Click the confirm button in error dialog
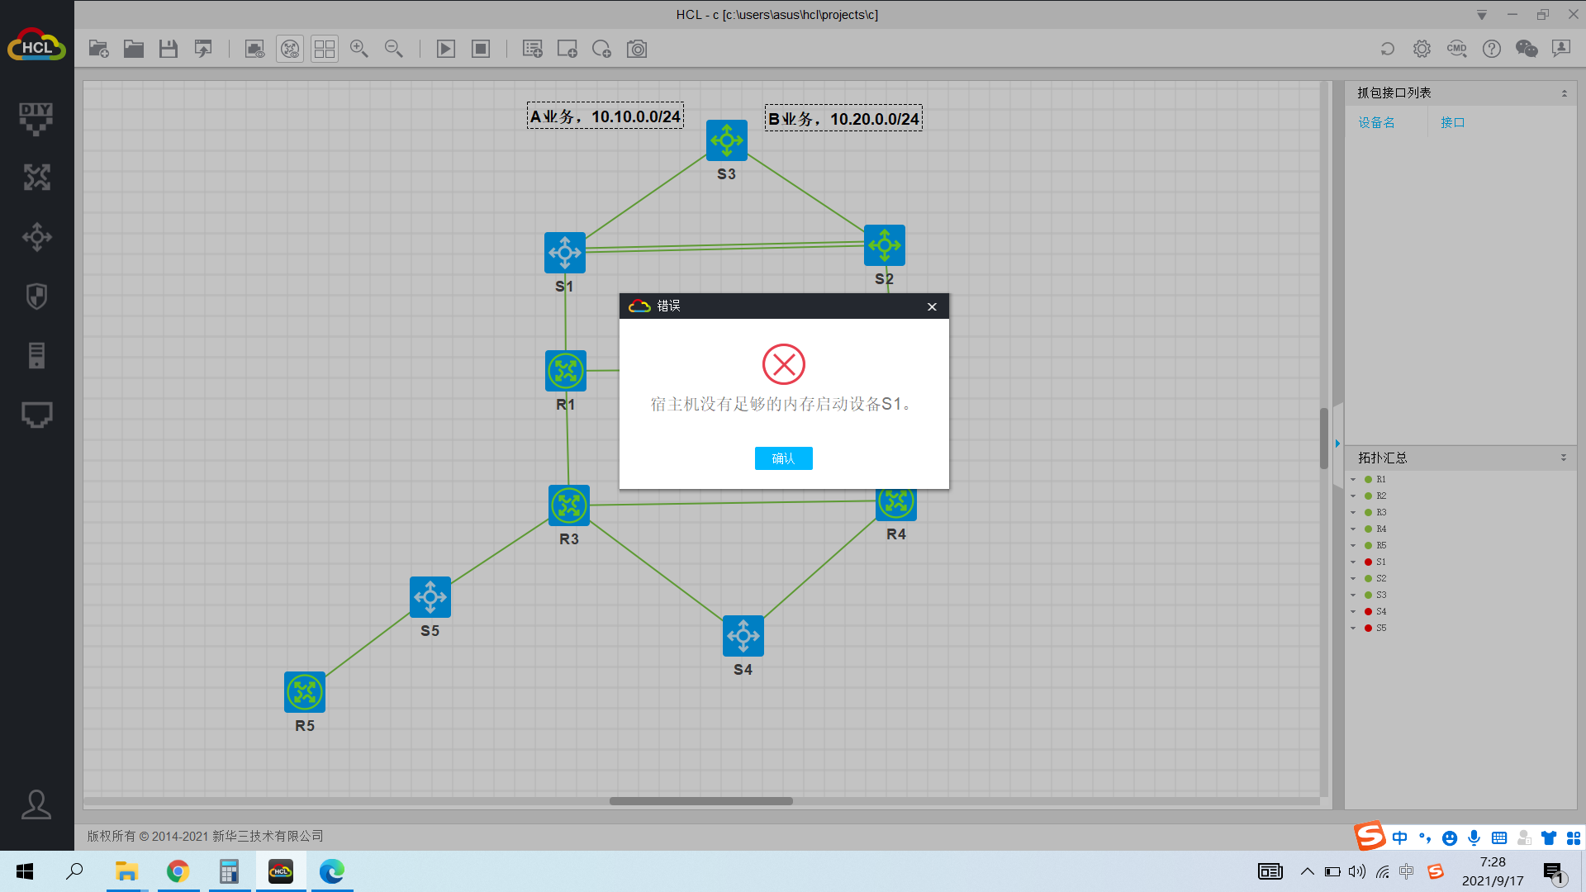1586x892 pixels. click(783, 458)
